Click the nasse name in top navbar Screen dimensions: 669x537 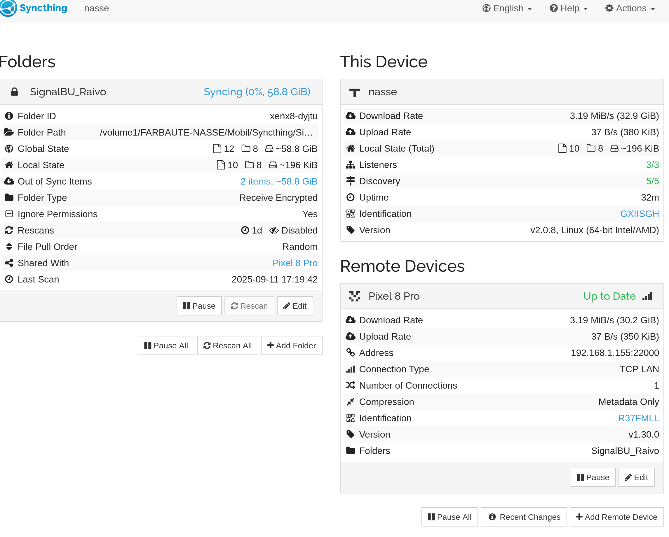[x=97, y=8]
